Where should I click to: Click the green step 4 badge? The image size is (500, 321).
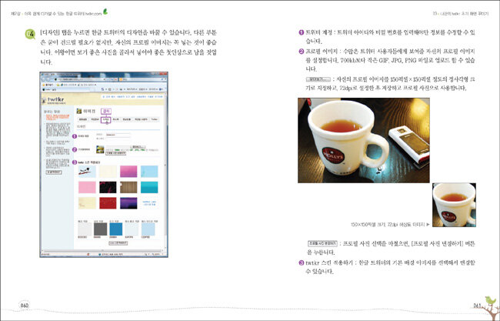tap(29, 36)
